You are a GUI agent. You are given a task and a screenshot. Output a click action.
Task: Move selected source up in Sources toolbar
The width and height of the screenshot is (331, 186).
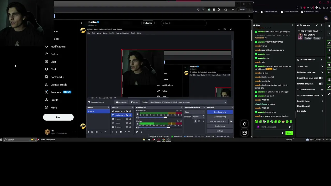pos(125,132)
